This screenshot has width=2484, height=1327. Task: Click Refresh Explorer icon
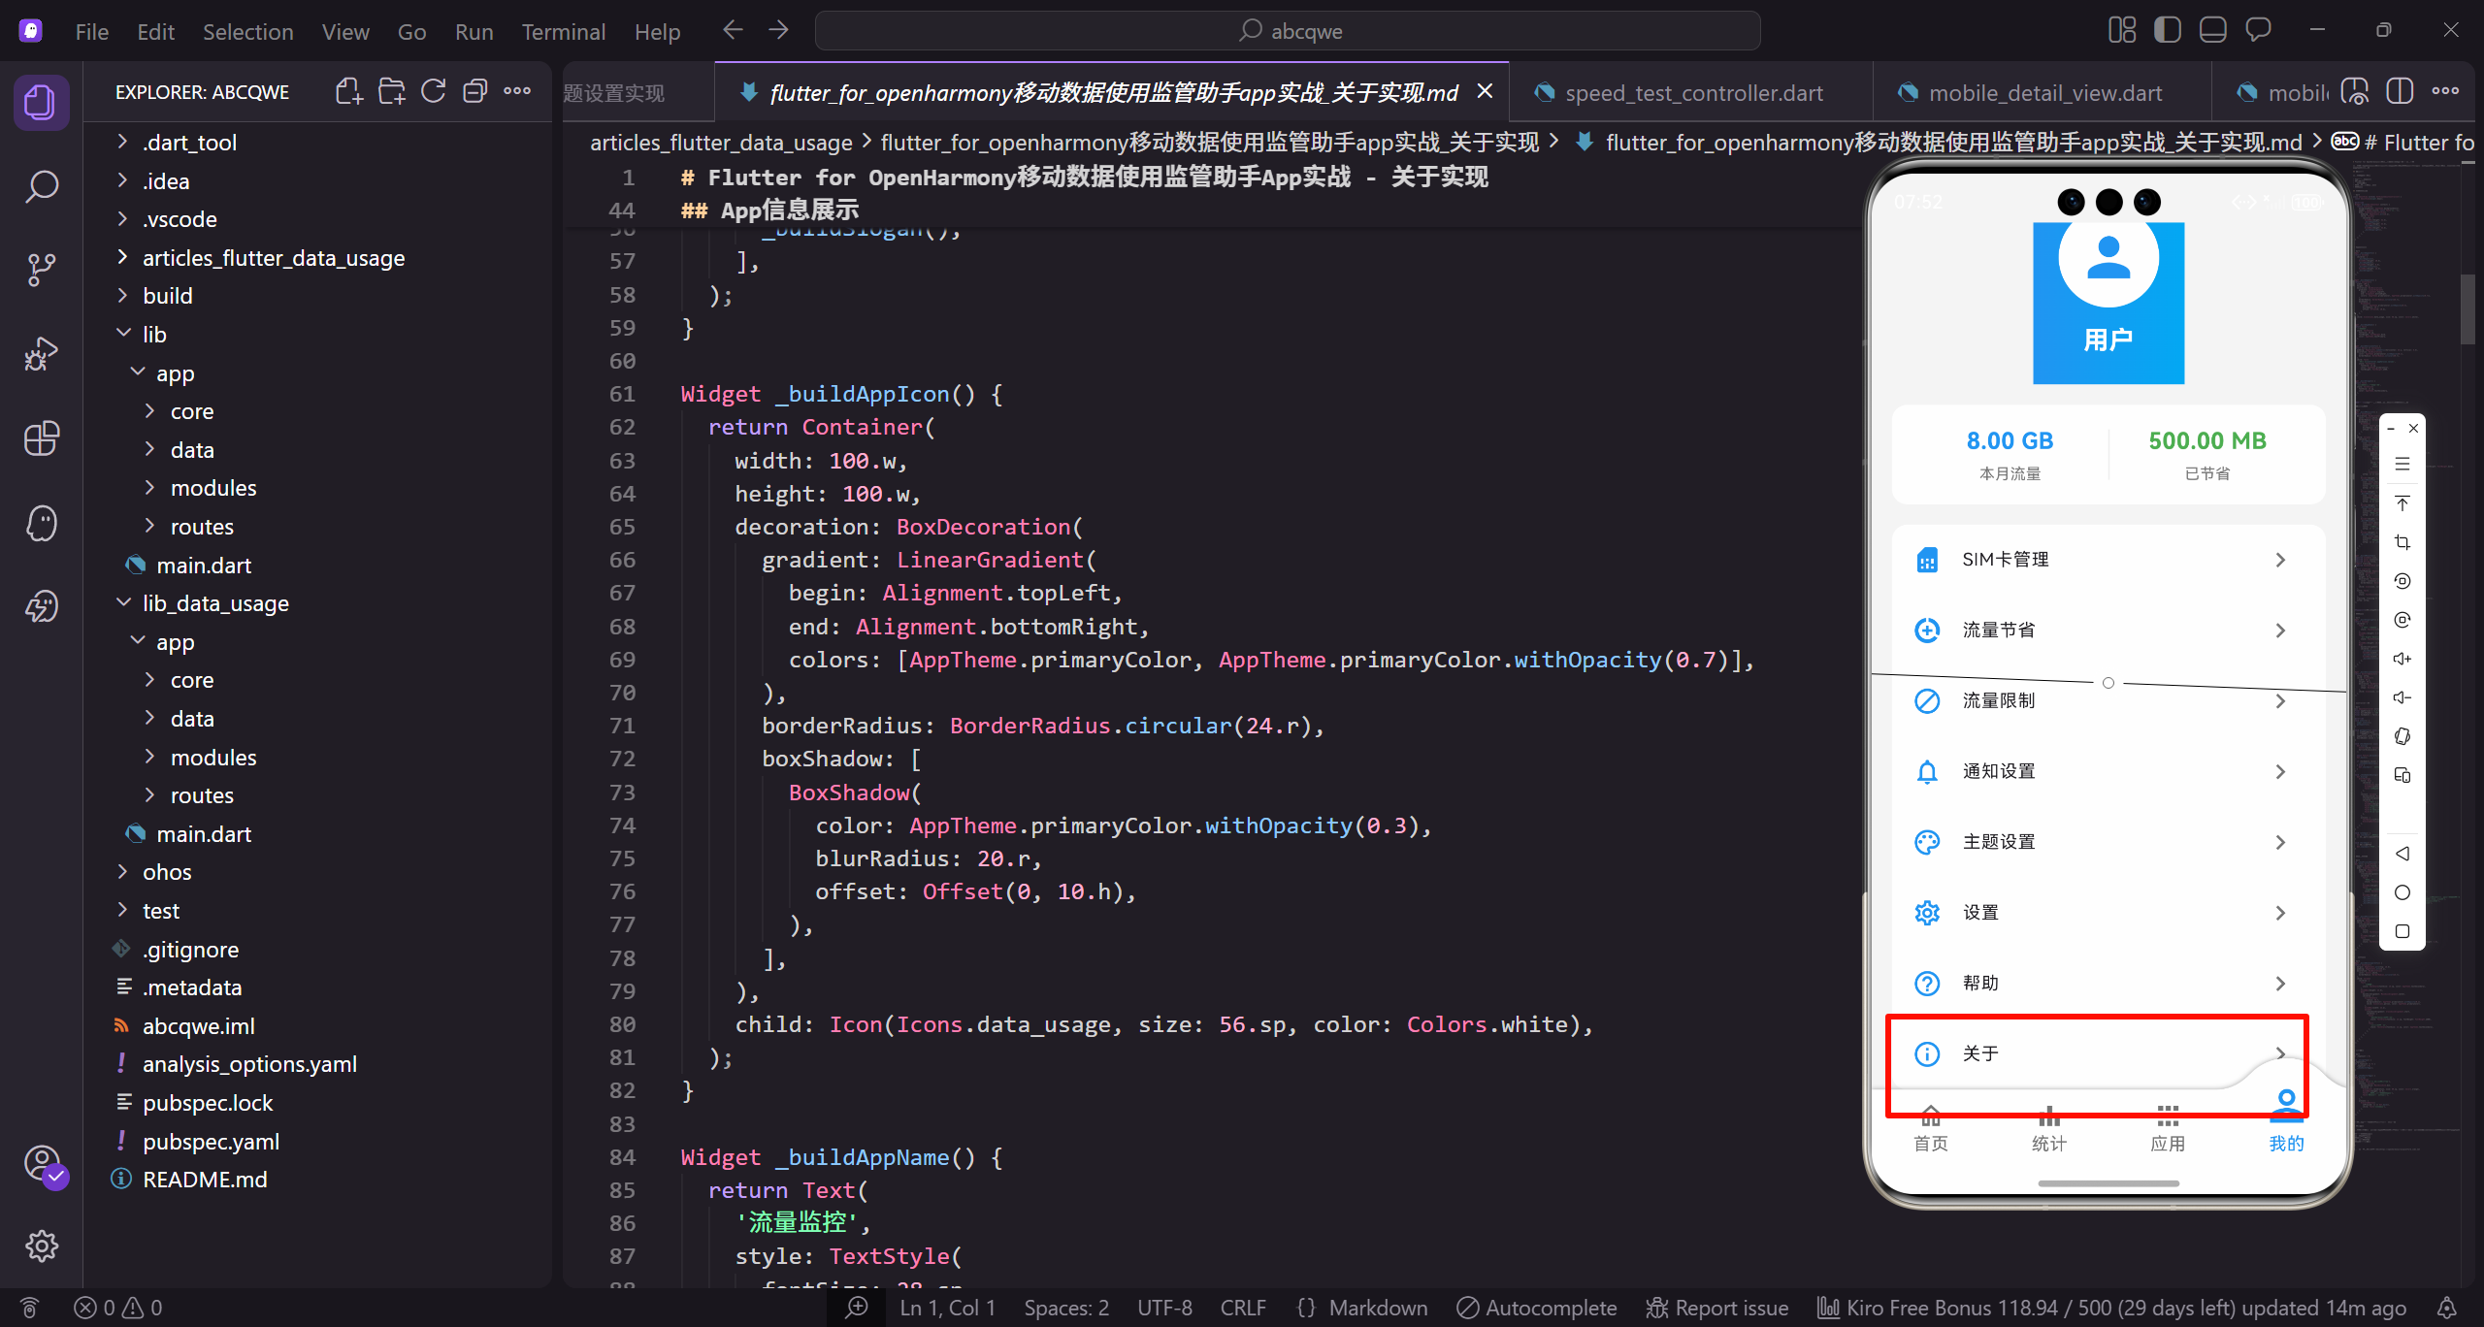(433, 92)
